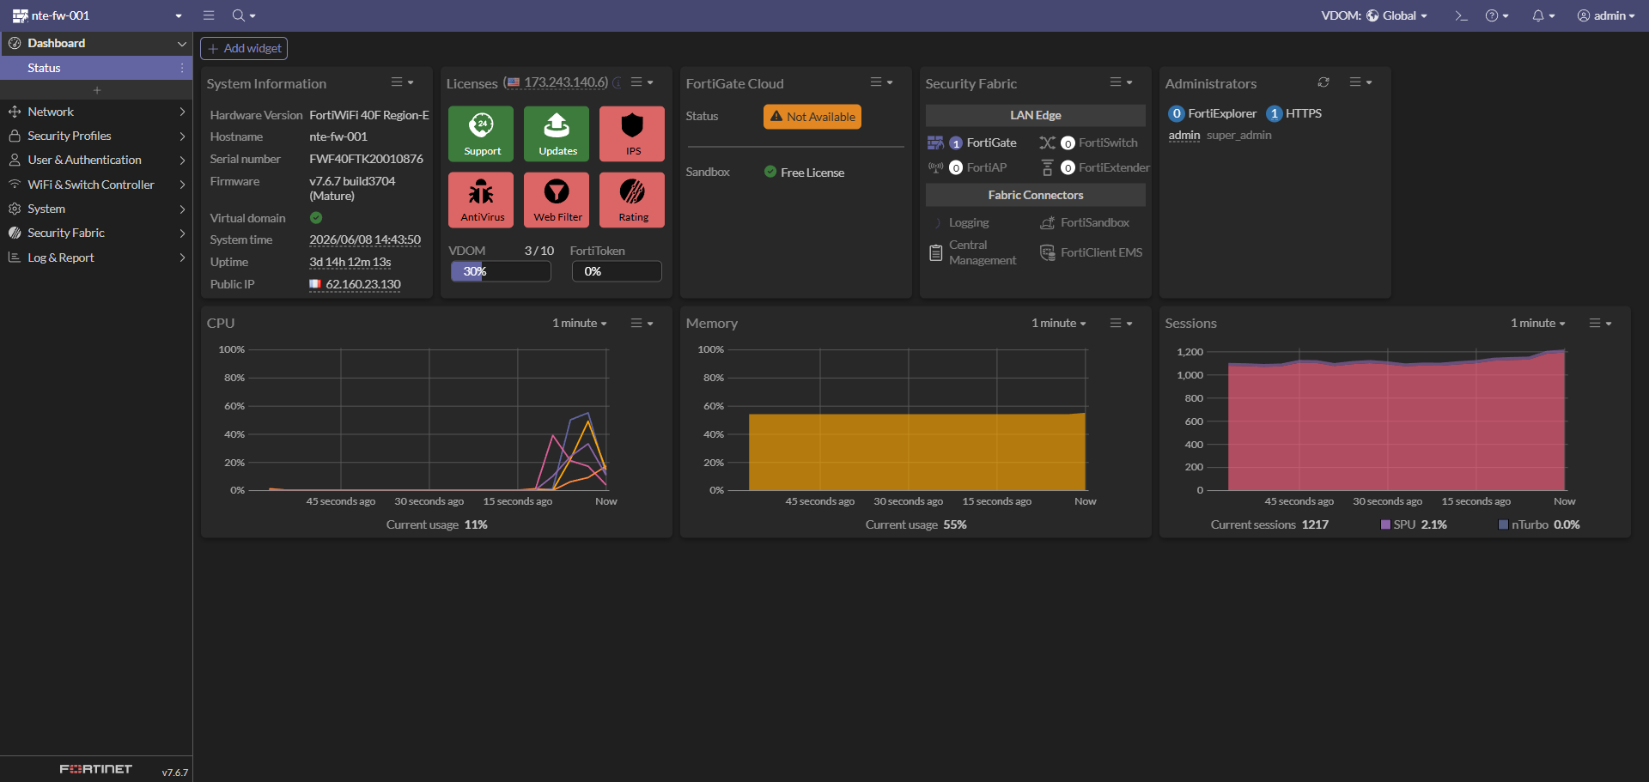The height and width of the screenshot is (782, 1649).
Task: Change Memory widget 1 minute interval
Action: tap(1059, 323)
